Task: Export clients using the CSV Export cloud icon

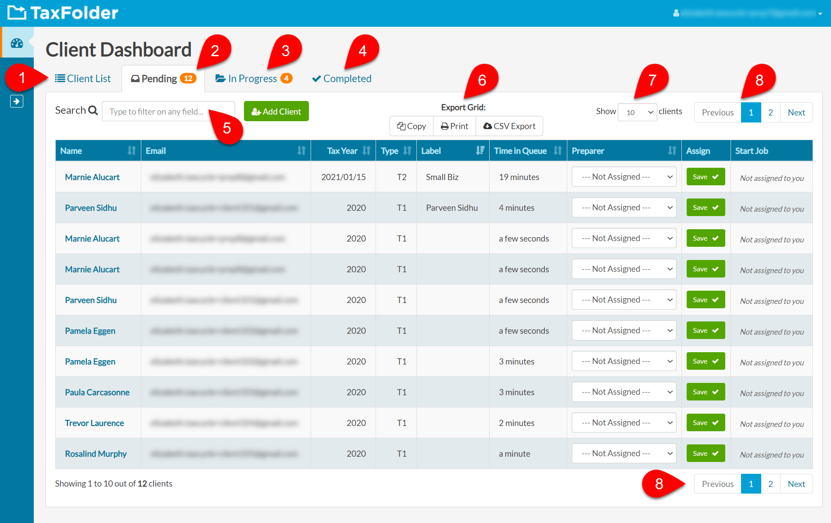Action: (487, 126)
